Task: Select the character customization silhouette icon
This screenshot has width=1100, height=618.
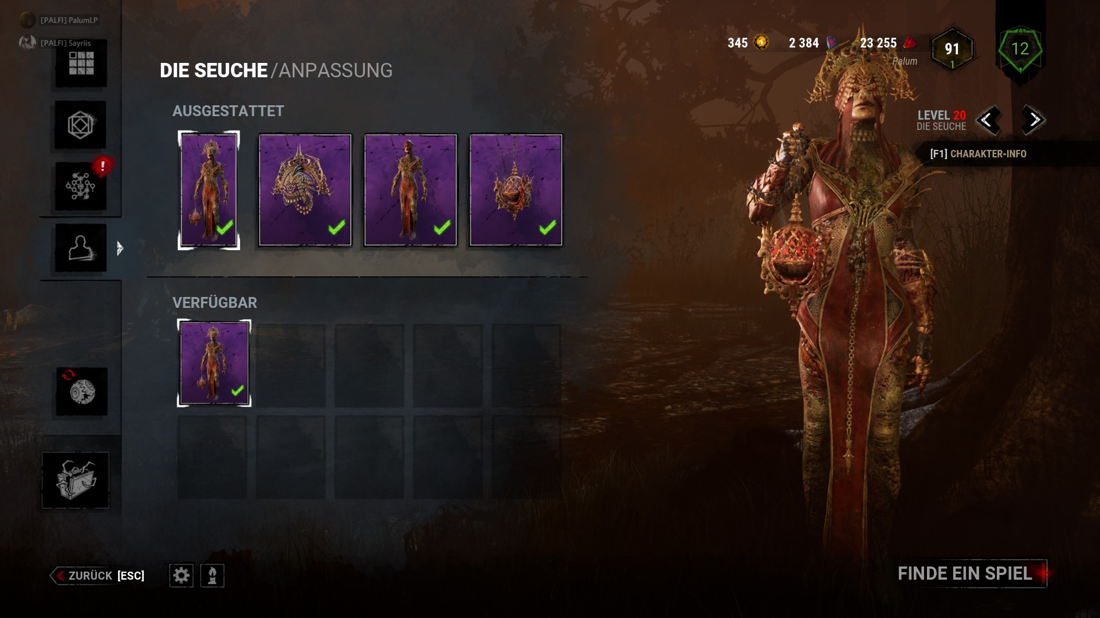Action: tap(81, 248)
